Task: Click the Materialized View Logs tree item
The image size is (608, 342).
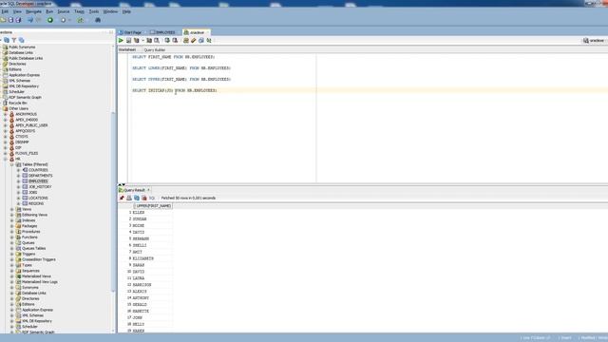Action: [40, 282]
